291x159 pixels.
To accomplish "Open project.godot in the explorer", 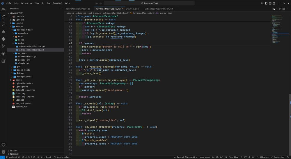I will coord(35,103).
